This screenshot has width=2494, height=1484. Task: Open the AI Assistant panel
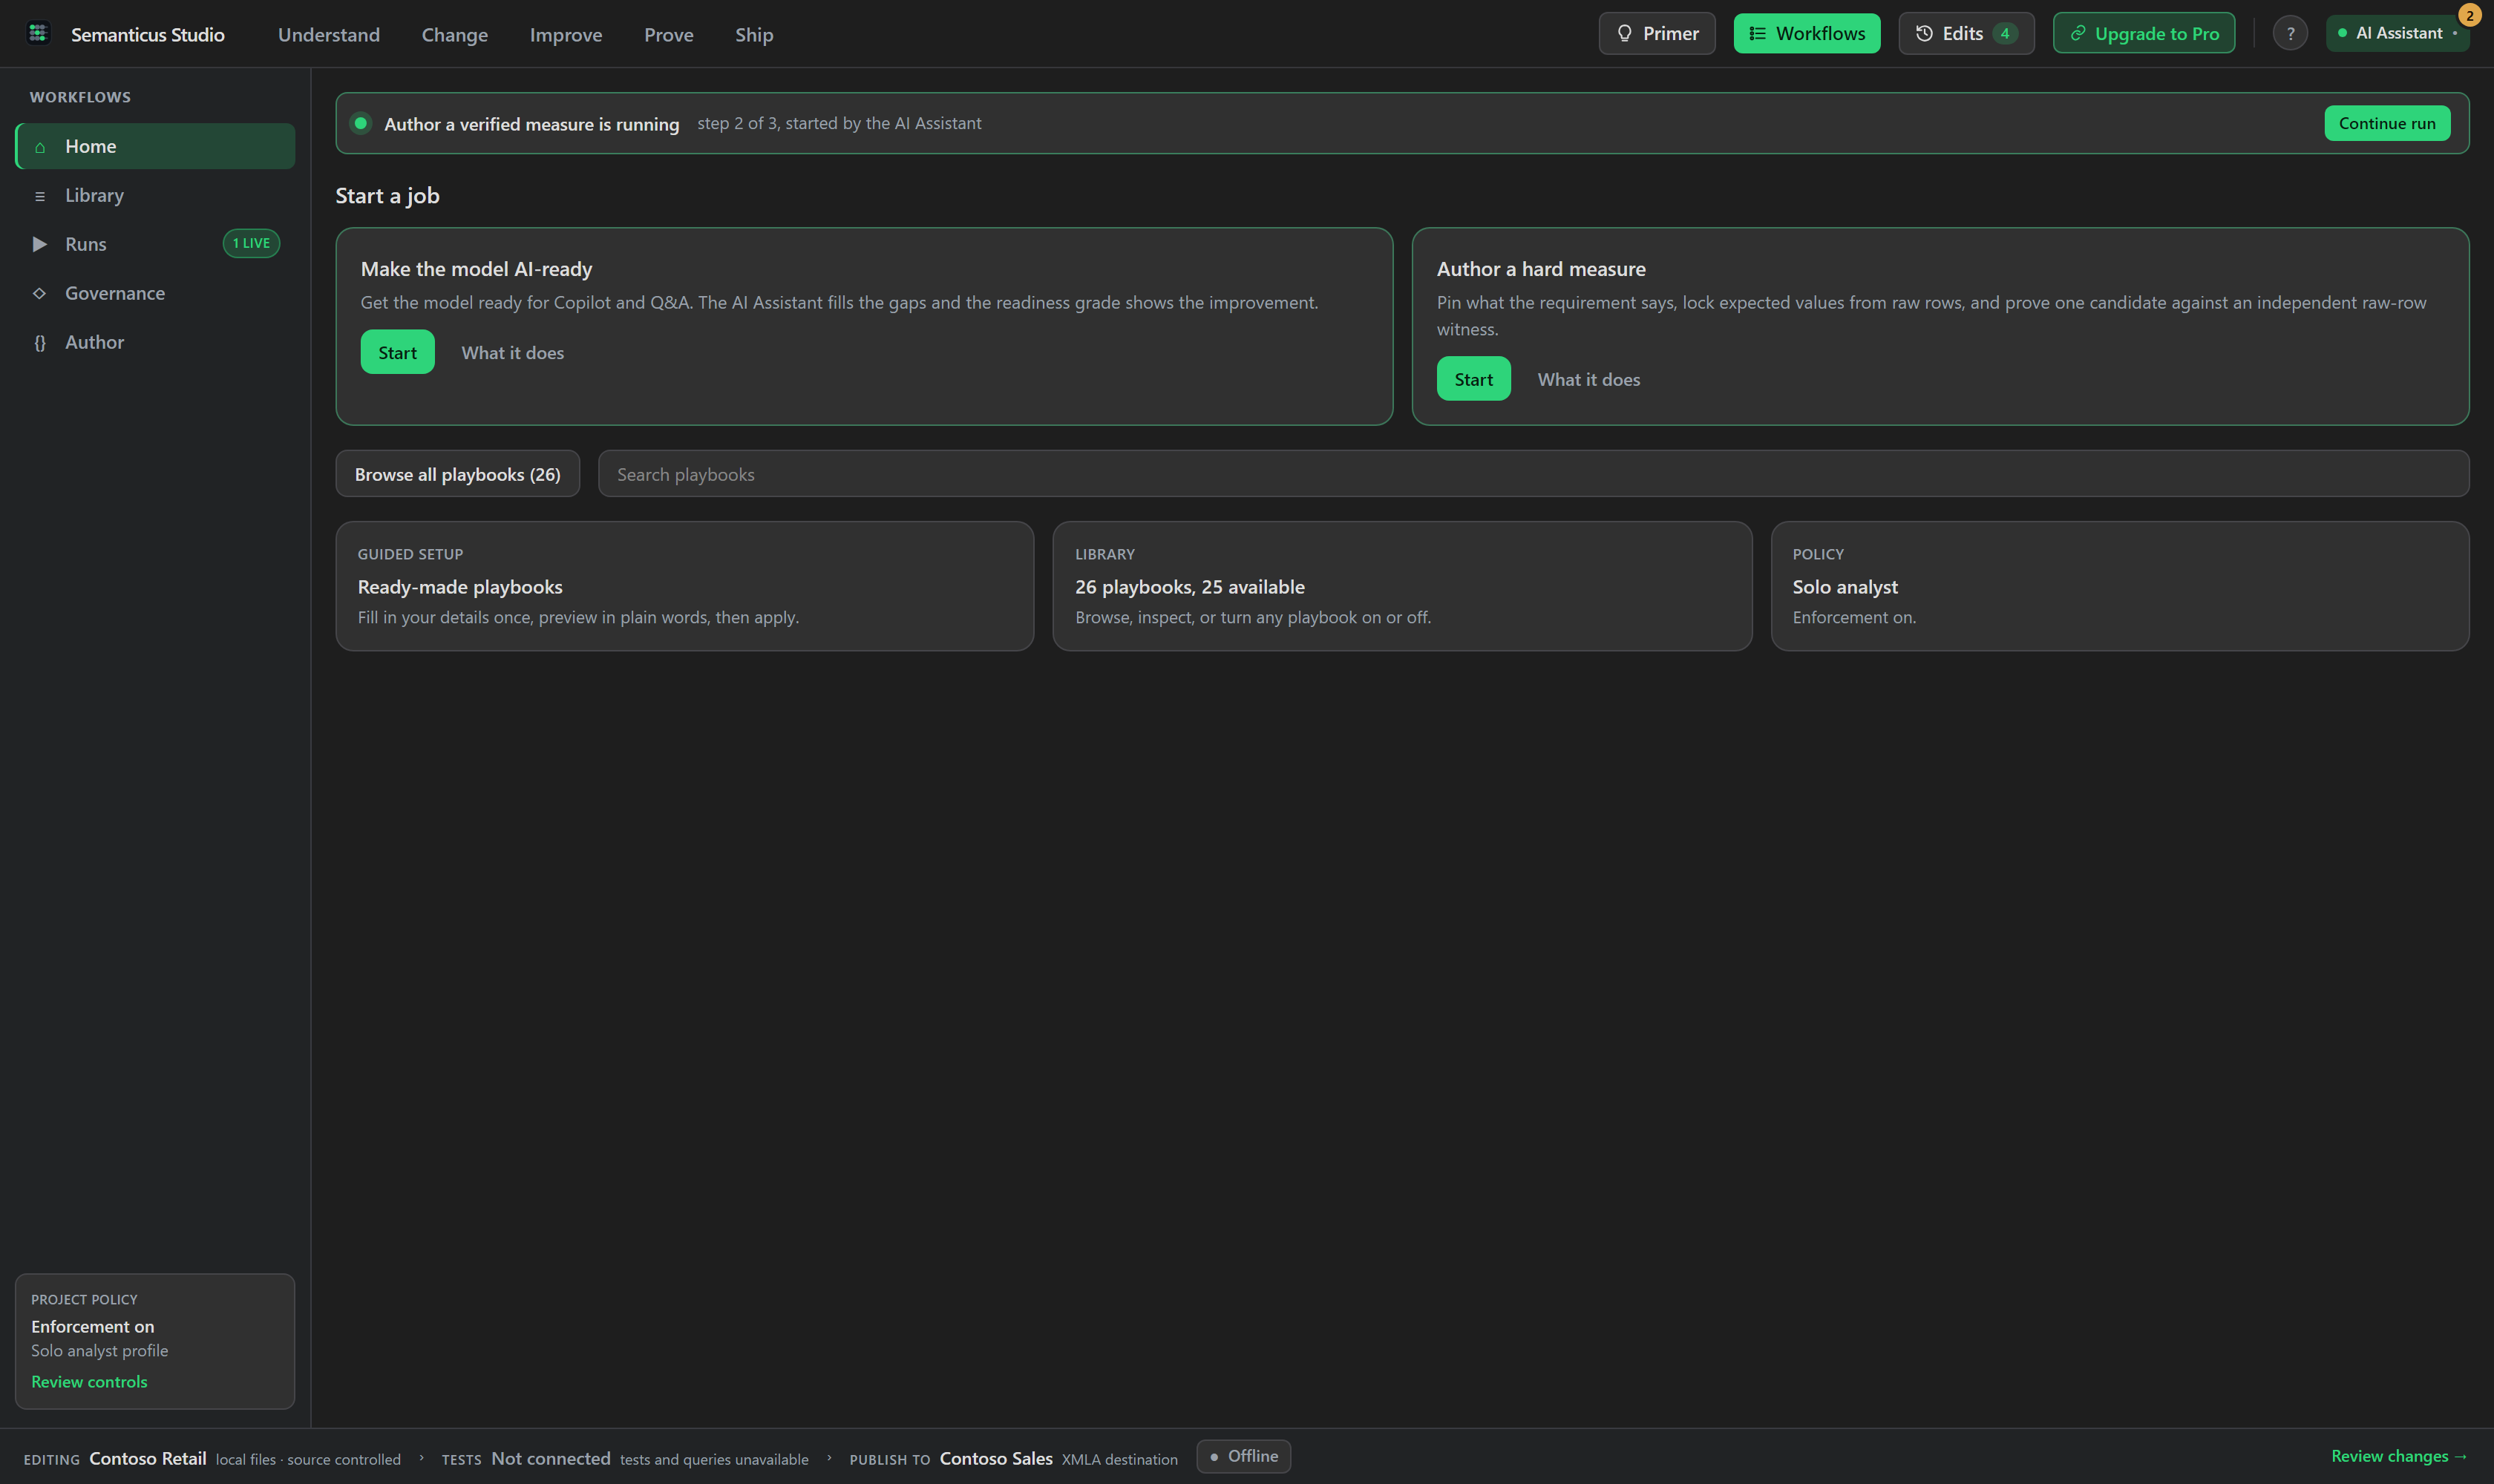(x=2397, y=34)
